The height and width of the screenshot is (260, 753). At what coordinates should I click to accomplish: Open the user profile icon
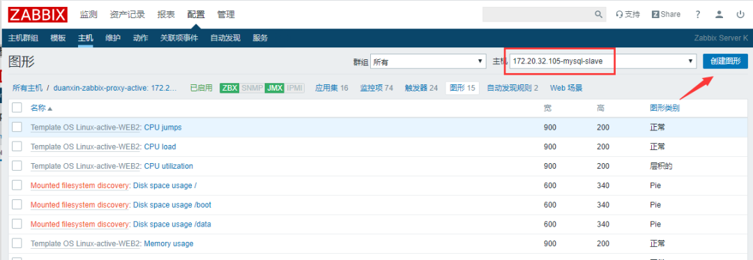click(719, 15)
